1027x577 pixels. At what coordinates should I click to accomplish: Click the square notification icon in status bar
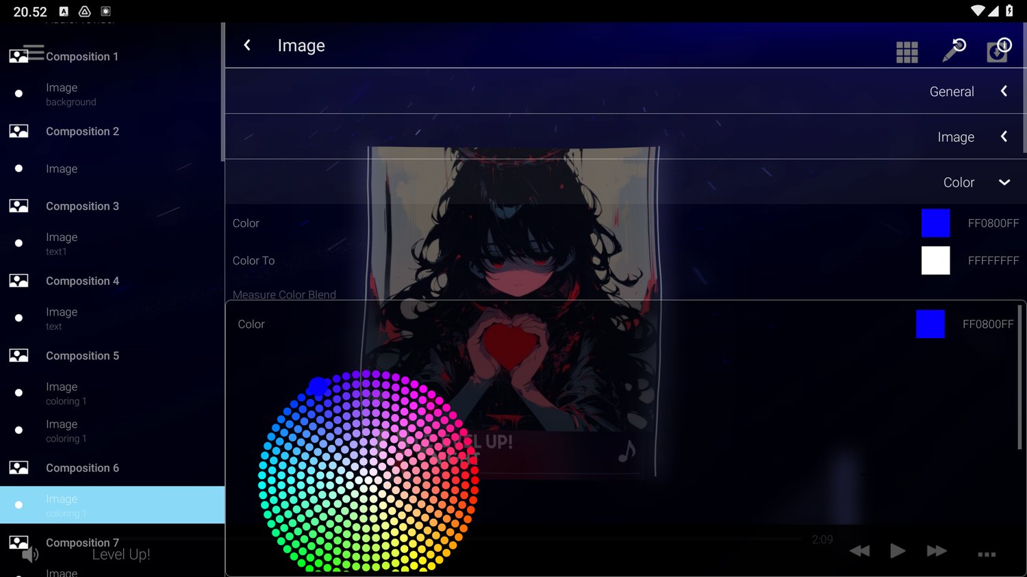105,11
